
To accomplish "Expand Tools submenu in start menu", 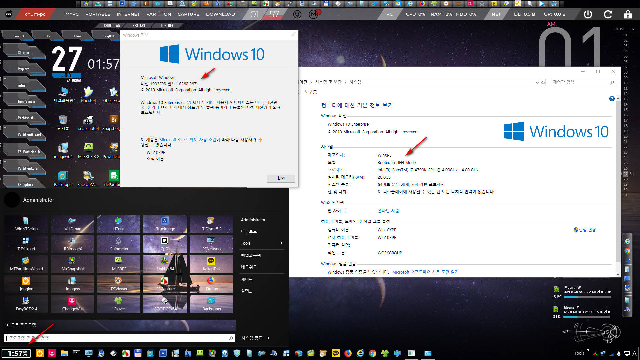I will (262, 243).
